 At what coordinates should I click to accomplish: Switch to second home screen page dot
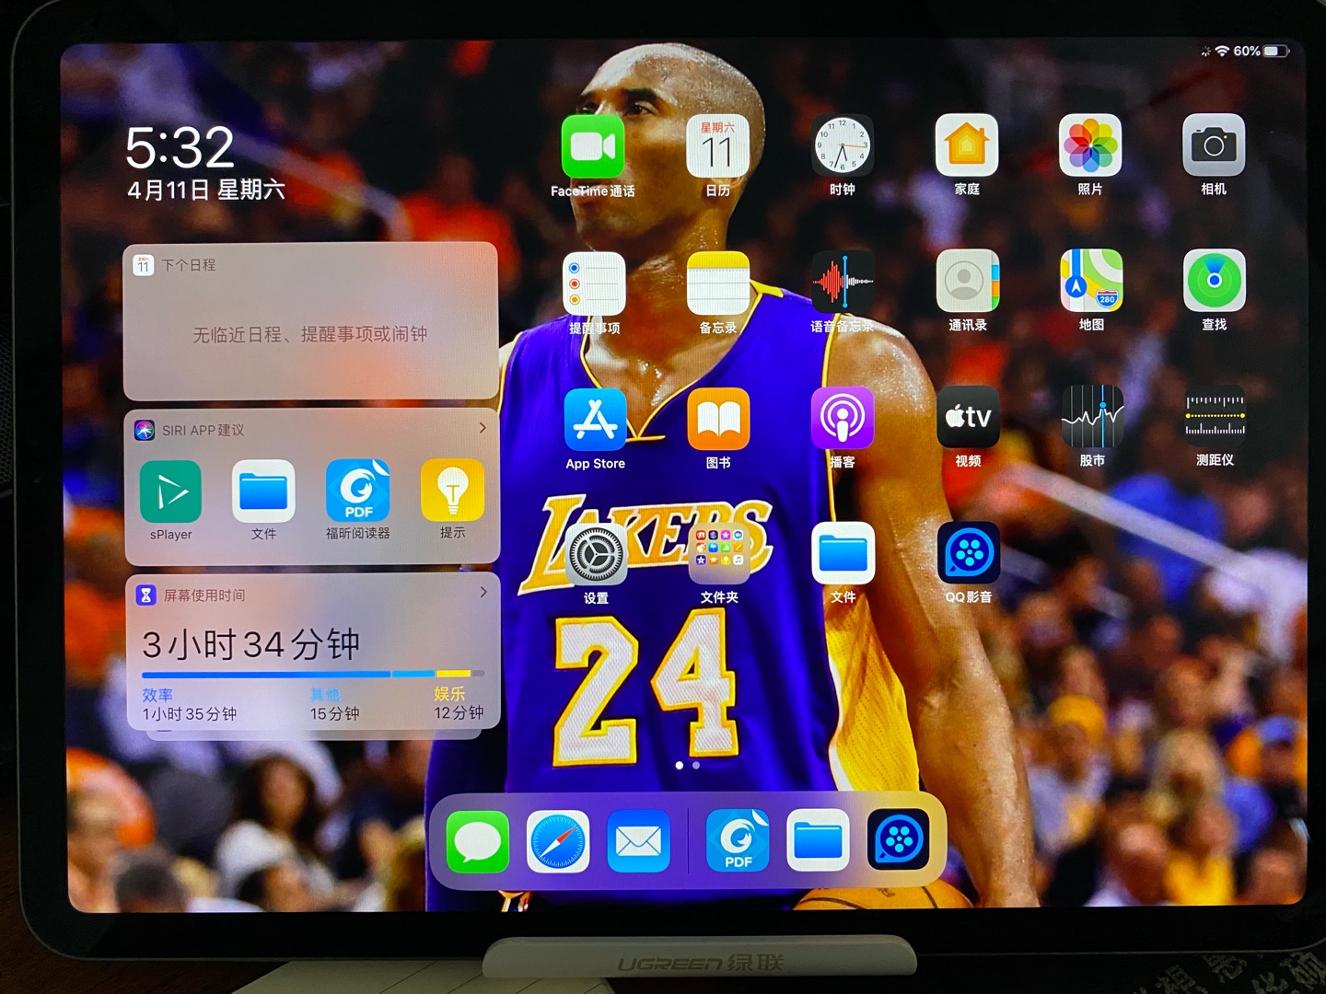pyautogui.click(x=696, y=766)
